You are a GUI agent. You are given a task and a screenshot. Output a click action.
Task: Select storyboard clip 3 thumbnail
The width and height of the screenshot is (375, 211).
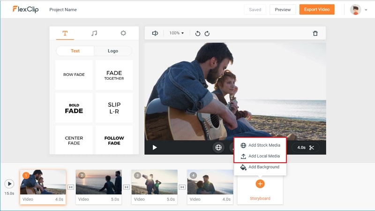155,182
